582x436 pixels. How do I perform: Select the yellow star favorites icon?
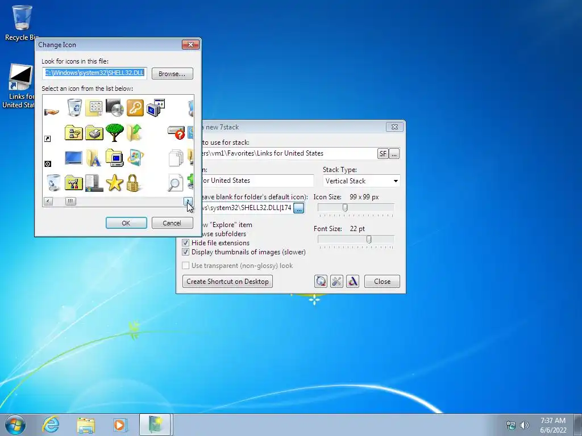point(115,183)
